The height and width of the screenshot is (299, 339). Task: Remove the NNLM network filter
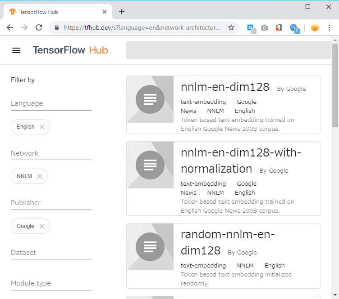[x=40, y=176]
